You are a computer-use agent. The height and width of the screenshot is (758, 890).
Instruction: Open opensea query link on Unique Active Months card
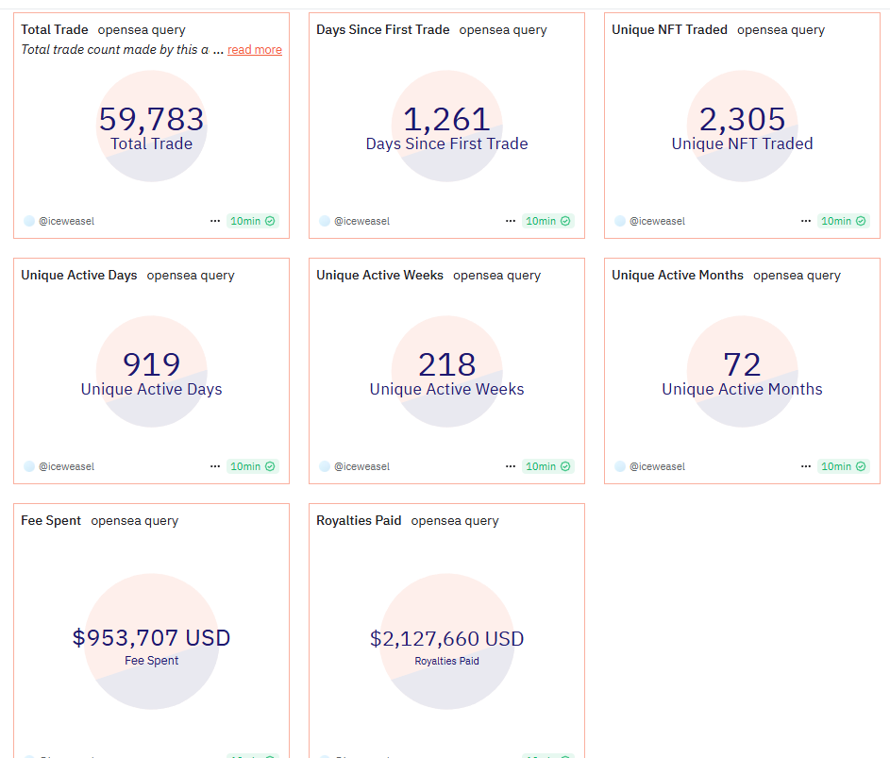tap(797, 276)
